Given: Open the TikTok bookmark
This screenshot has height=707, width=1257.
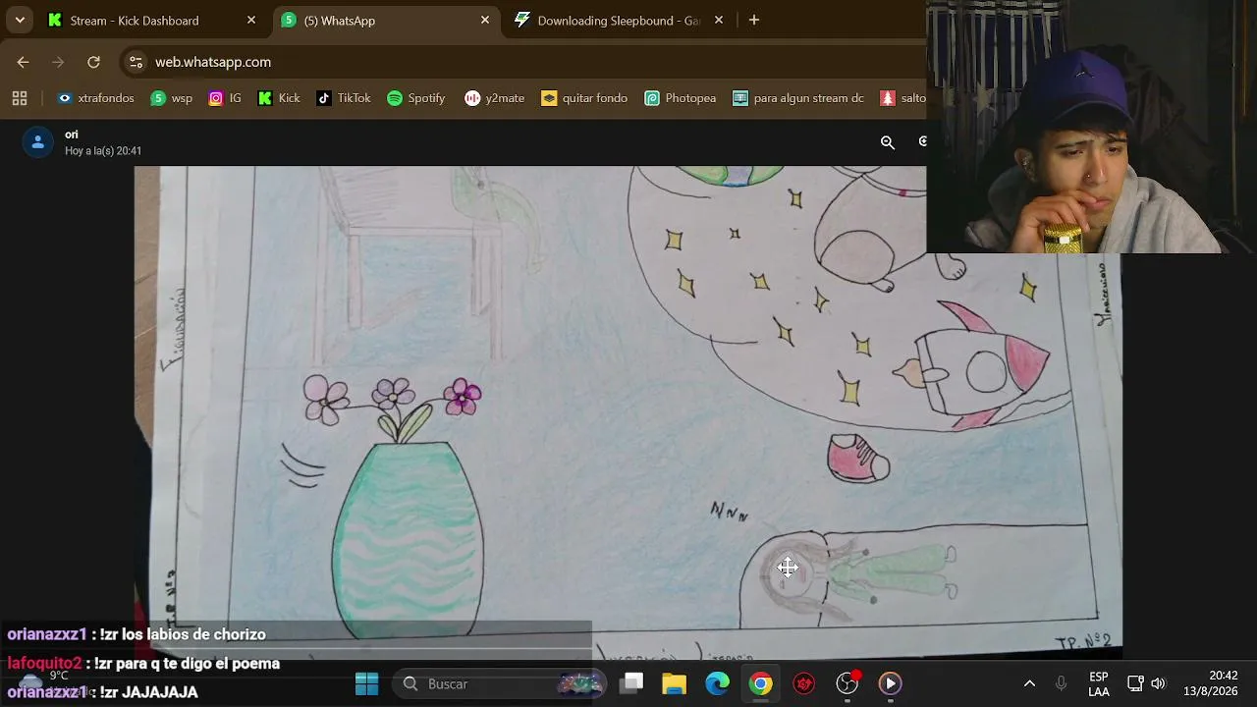Looking at the screenshot, I should 344,98.
